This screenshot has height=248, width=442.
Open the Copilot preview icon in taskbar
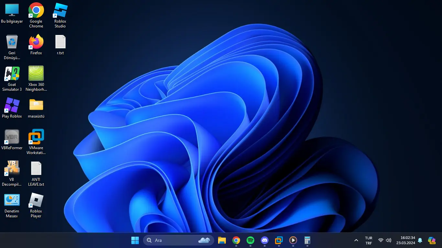pyautogui.click(x=432, y=240)
